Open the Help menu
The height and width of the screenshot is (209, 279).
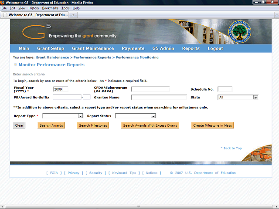[x=76, y=8]
